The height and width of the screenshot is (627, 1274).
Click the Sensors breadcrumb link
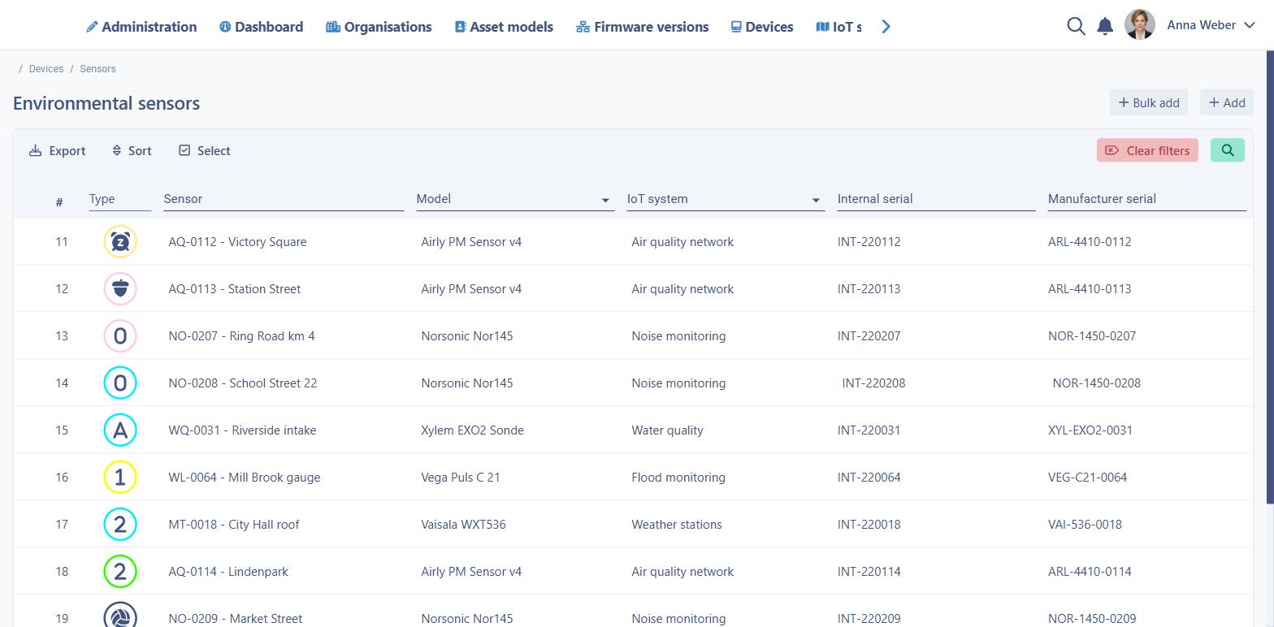tap(97, 69)
